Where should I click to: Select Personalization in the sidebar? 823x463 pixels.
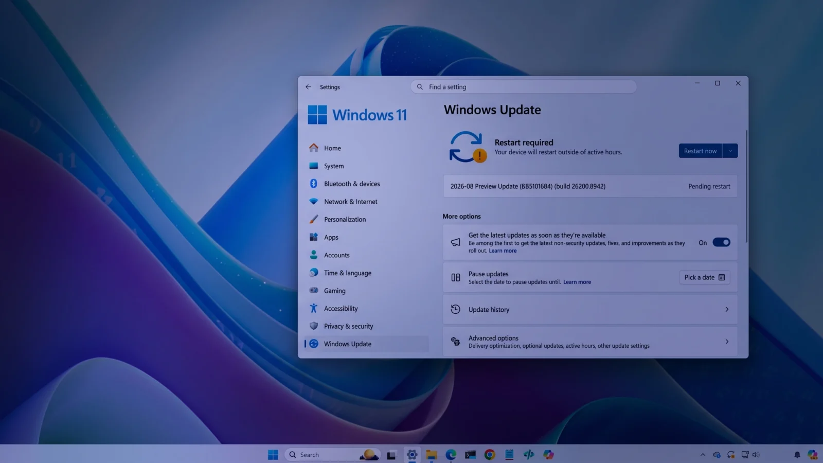click(x=366, y=219)
